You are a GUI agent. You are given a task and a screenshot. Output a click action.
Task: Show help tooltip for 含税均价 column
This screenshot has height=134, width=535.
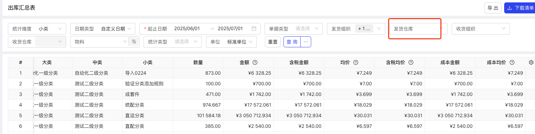411,62
